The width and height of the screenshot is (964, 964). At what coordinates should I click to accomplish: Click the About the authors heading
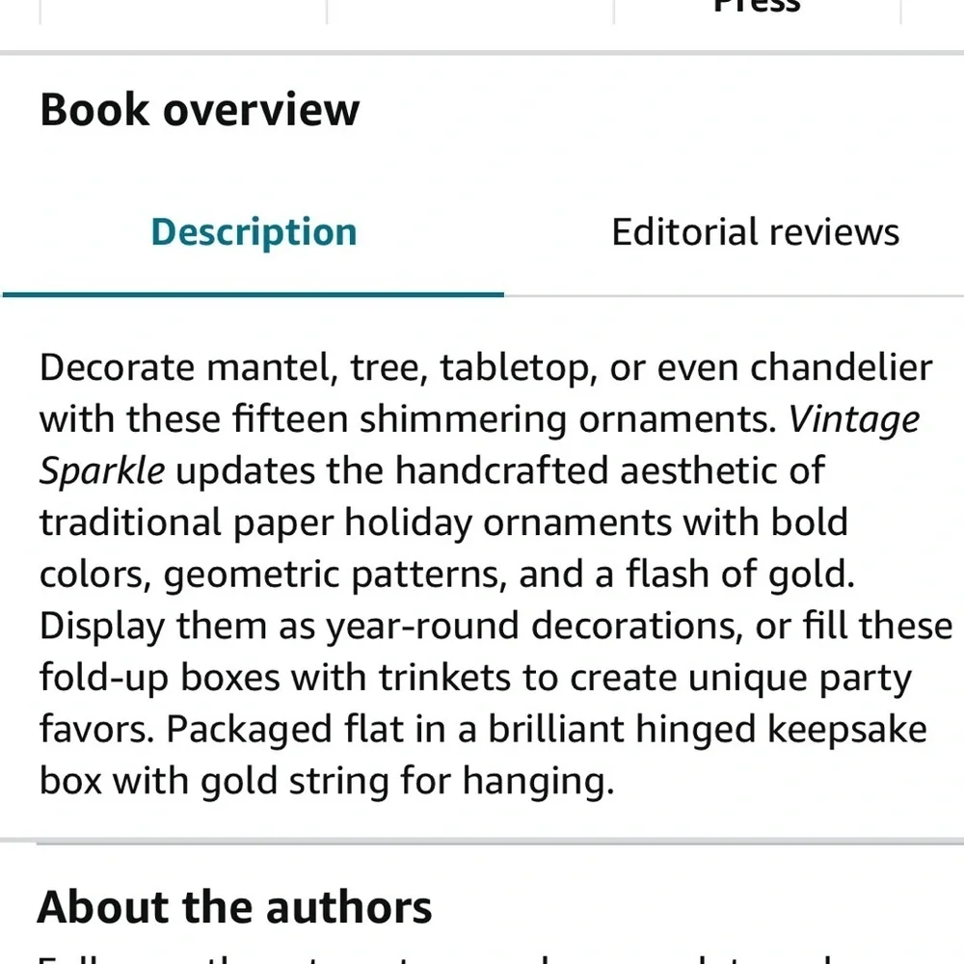pyautogui.click(x=235, y=907)
